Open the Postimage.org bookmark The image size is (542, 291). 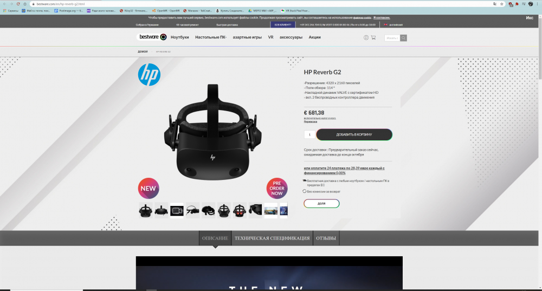68,11
